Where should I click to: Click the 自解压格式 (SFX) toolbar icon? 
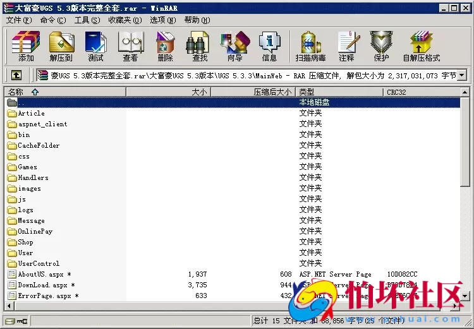pyautogui.click(x=422, y=46)
